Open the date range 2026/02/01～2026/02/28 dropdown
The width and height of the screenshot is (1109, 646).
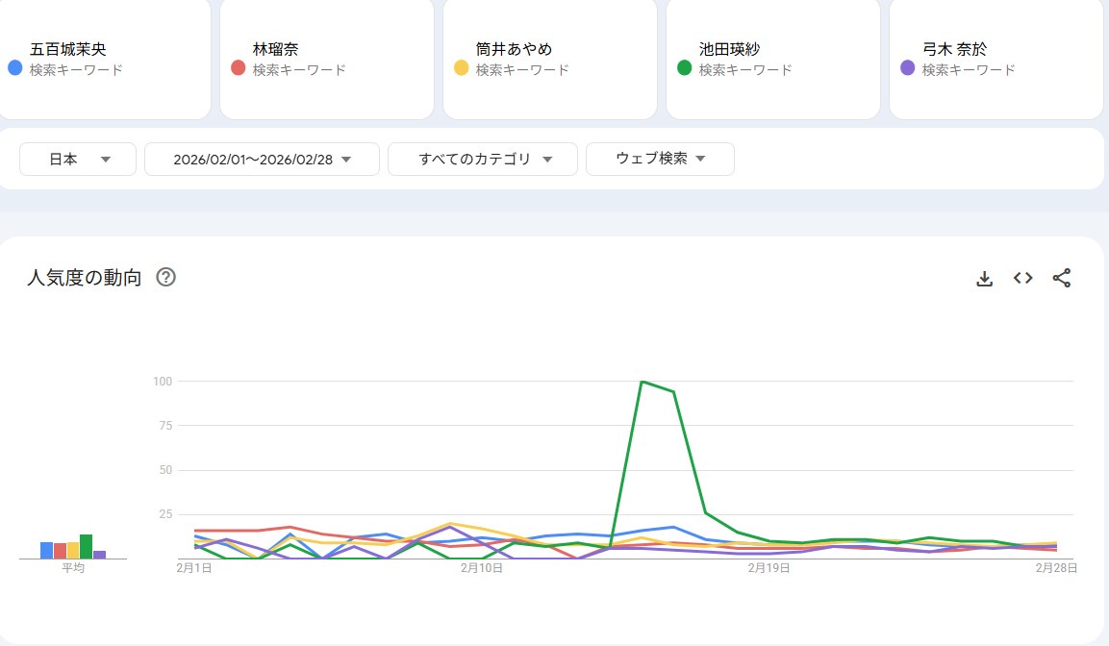262,160
